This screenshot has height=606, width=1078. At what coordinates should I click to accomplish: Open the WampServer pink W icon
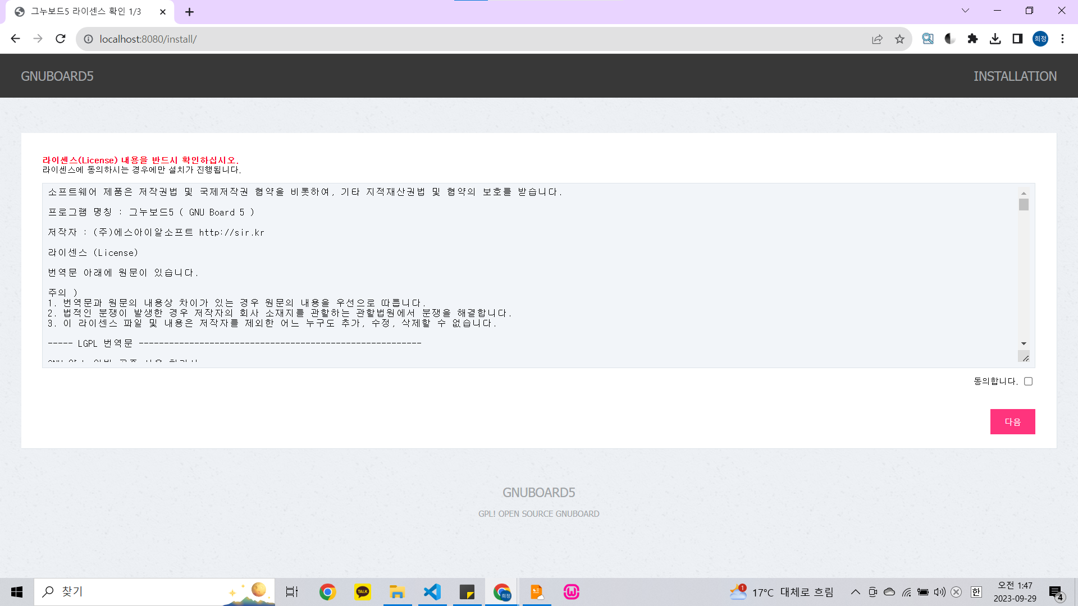572,592
